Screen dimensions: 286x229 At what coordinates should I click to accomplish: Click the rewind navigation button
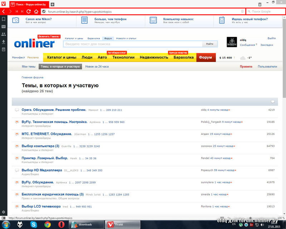(17, 11)
